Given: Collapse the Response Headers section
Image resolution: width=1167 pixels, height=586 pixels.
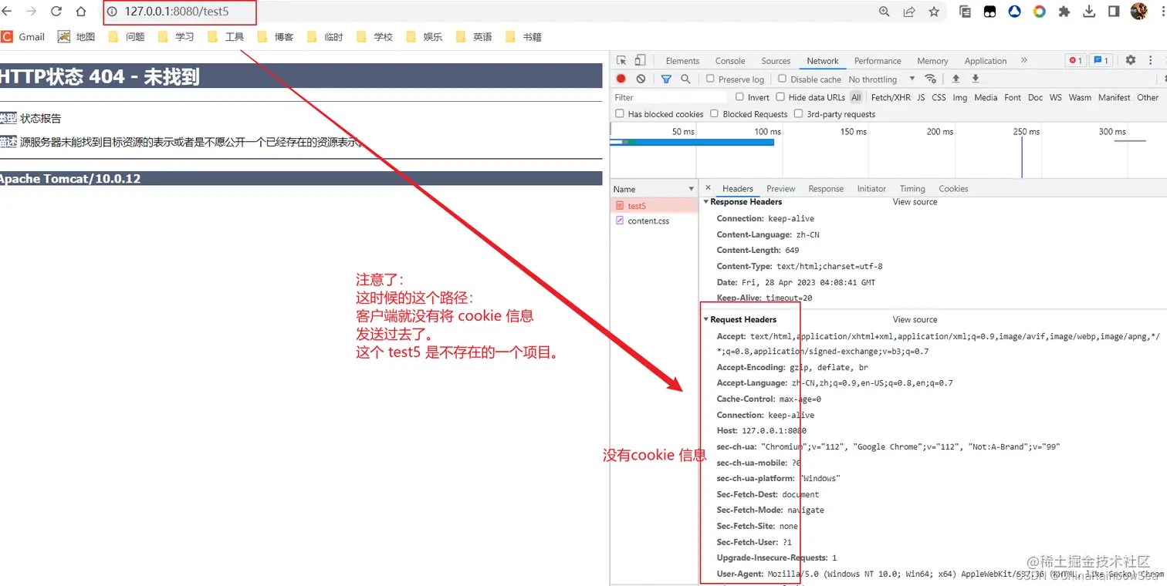Looking at the screenshot, I should pos(705,202).
